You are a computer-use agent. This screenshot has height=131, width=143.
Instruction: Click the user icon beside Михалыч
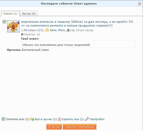click(22, 30)
